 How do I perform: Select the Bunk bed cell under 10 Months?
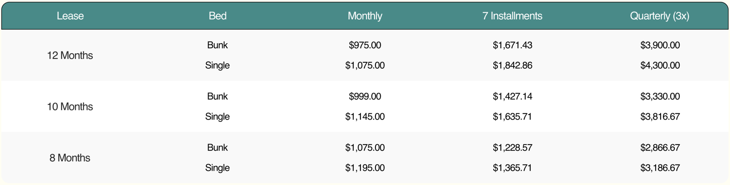tap(218, 96)
